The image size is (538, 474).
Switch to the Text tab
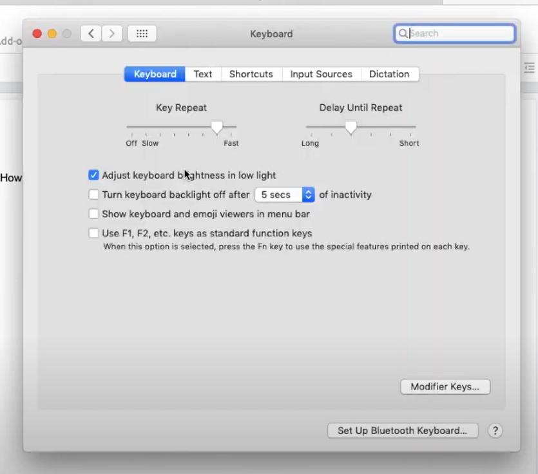click(x=203, y=74)
